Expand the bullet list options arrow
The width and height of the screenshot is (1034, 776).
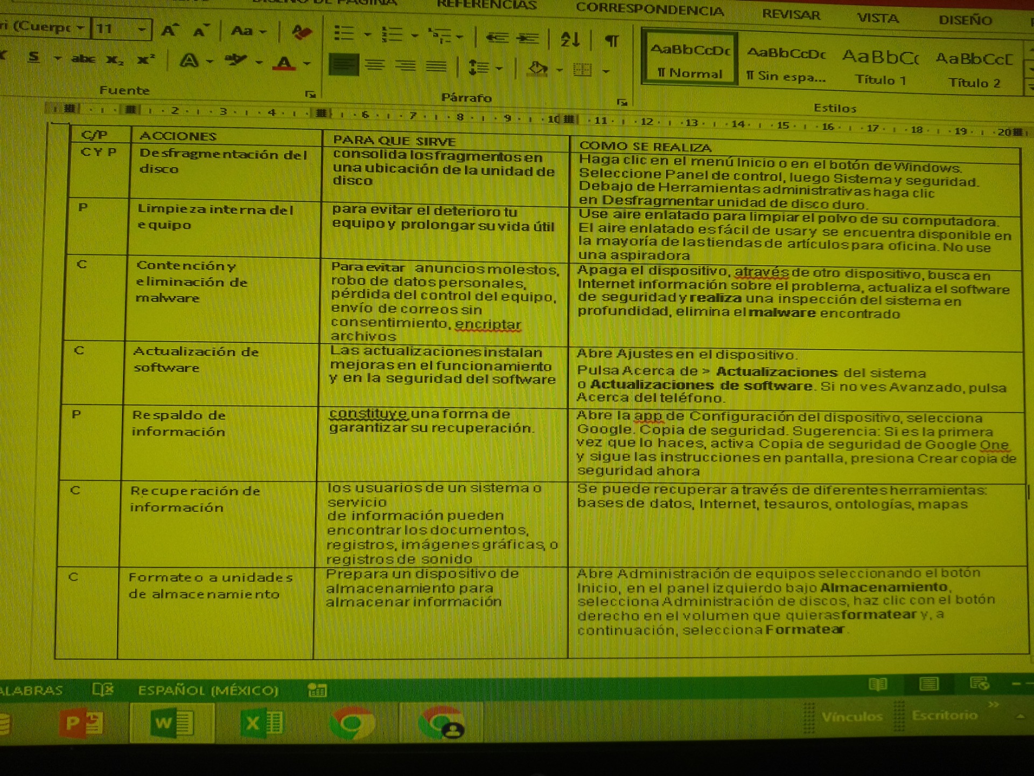pyautogui.click(x=368, y=35)
